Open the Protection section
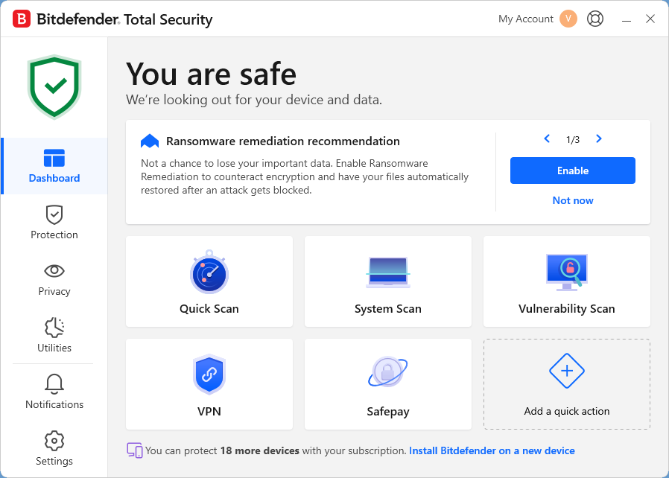669x478 pixels. [54, 223]
